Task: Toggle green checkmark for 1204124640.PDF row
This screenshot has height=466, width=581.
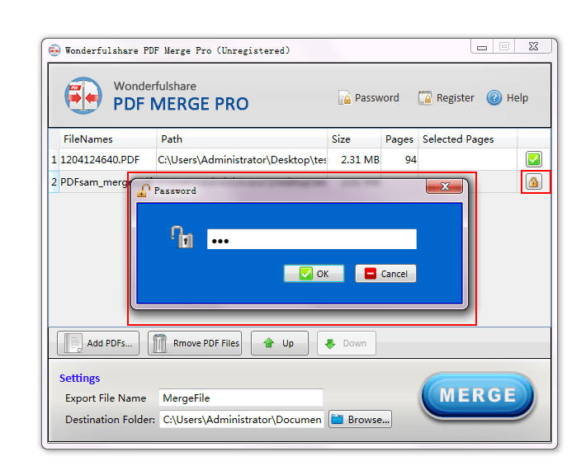Action: pyautogui.click(x=534, y=160)
